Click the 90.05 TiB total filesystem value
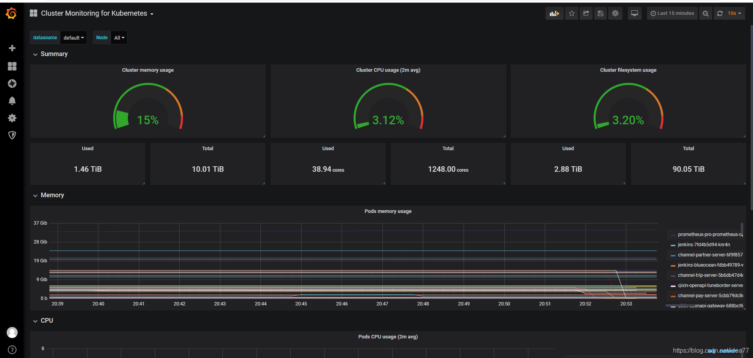The height and width of the screenshot is (358, 753). click(689, 169)
